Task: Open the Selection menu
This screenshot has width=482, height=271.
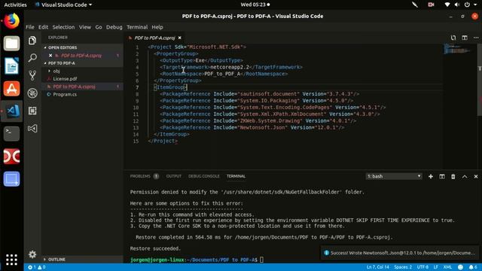Action: tap(63, 27)
